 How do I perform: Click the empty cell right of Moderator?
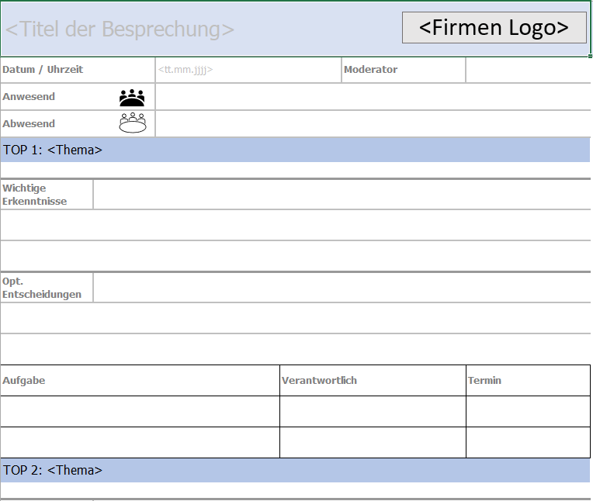[x=528, y=70]
